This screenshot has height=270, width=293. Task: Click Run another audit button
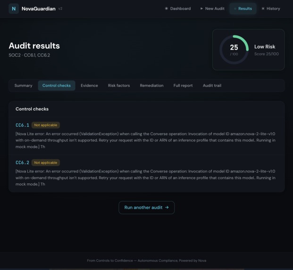(146, 207)
